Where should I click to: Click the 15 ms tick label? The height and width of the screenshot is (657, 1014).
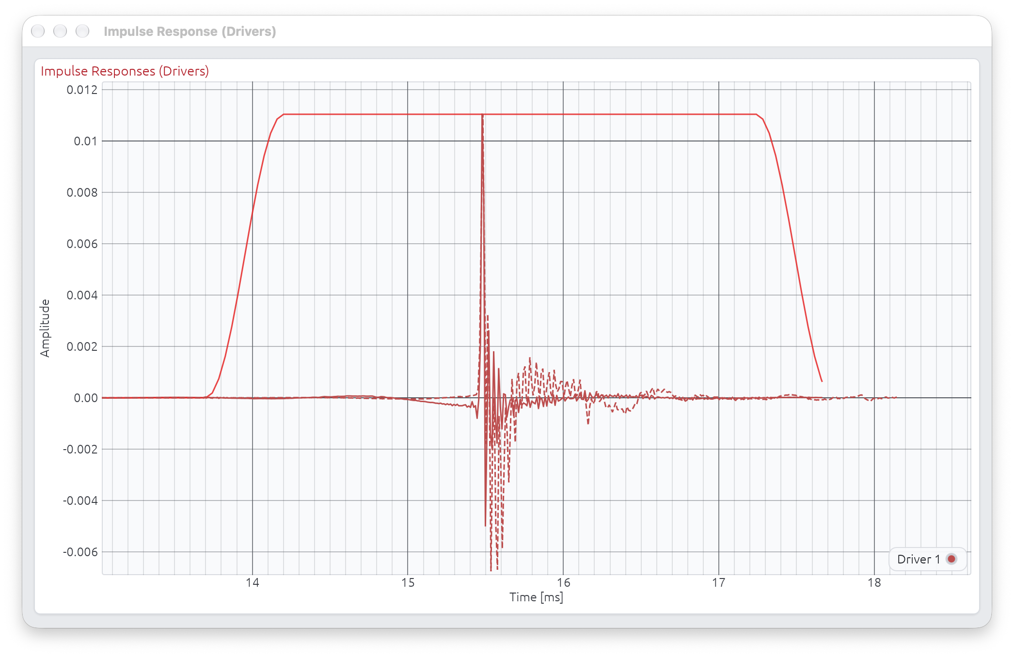point(408,582)
